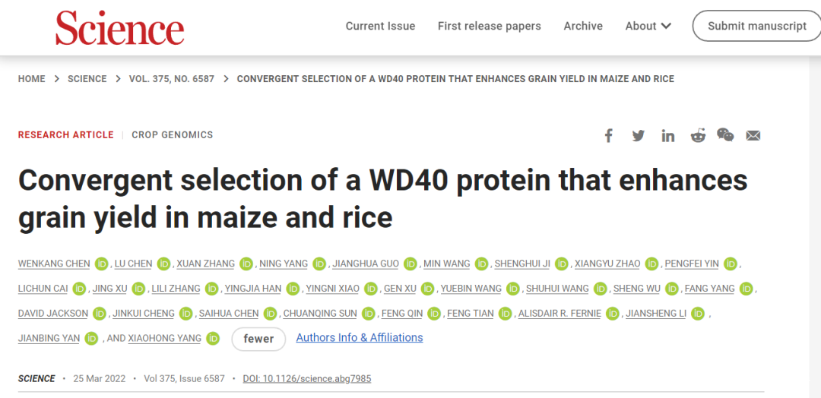
Task: Share article on Facebook
Action: [x=608, y=135]
